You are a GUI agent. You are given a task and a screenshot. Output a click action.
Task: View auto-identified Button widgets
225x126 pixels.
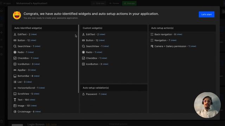coord(33,41)
